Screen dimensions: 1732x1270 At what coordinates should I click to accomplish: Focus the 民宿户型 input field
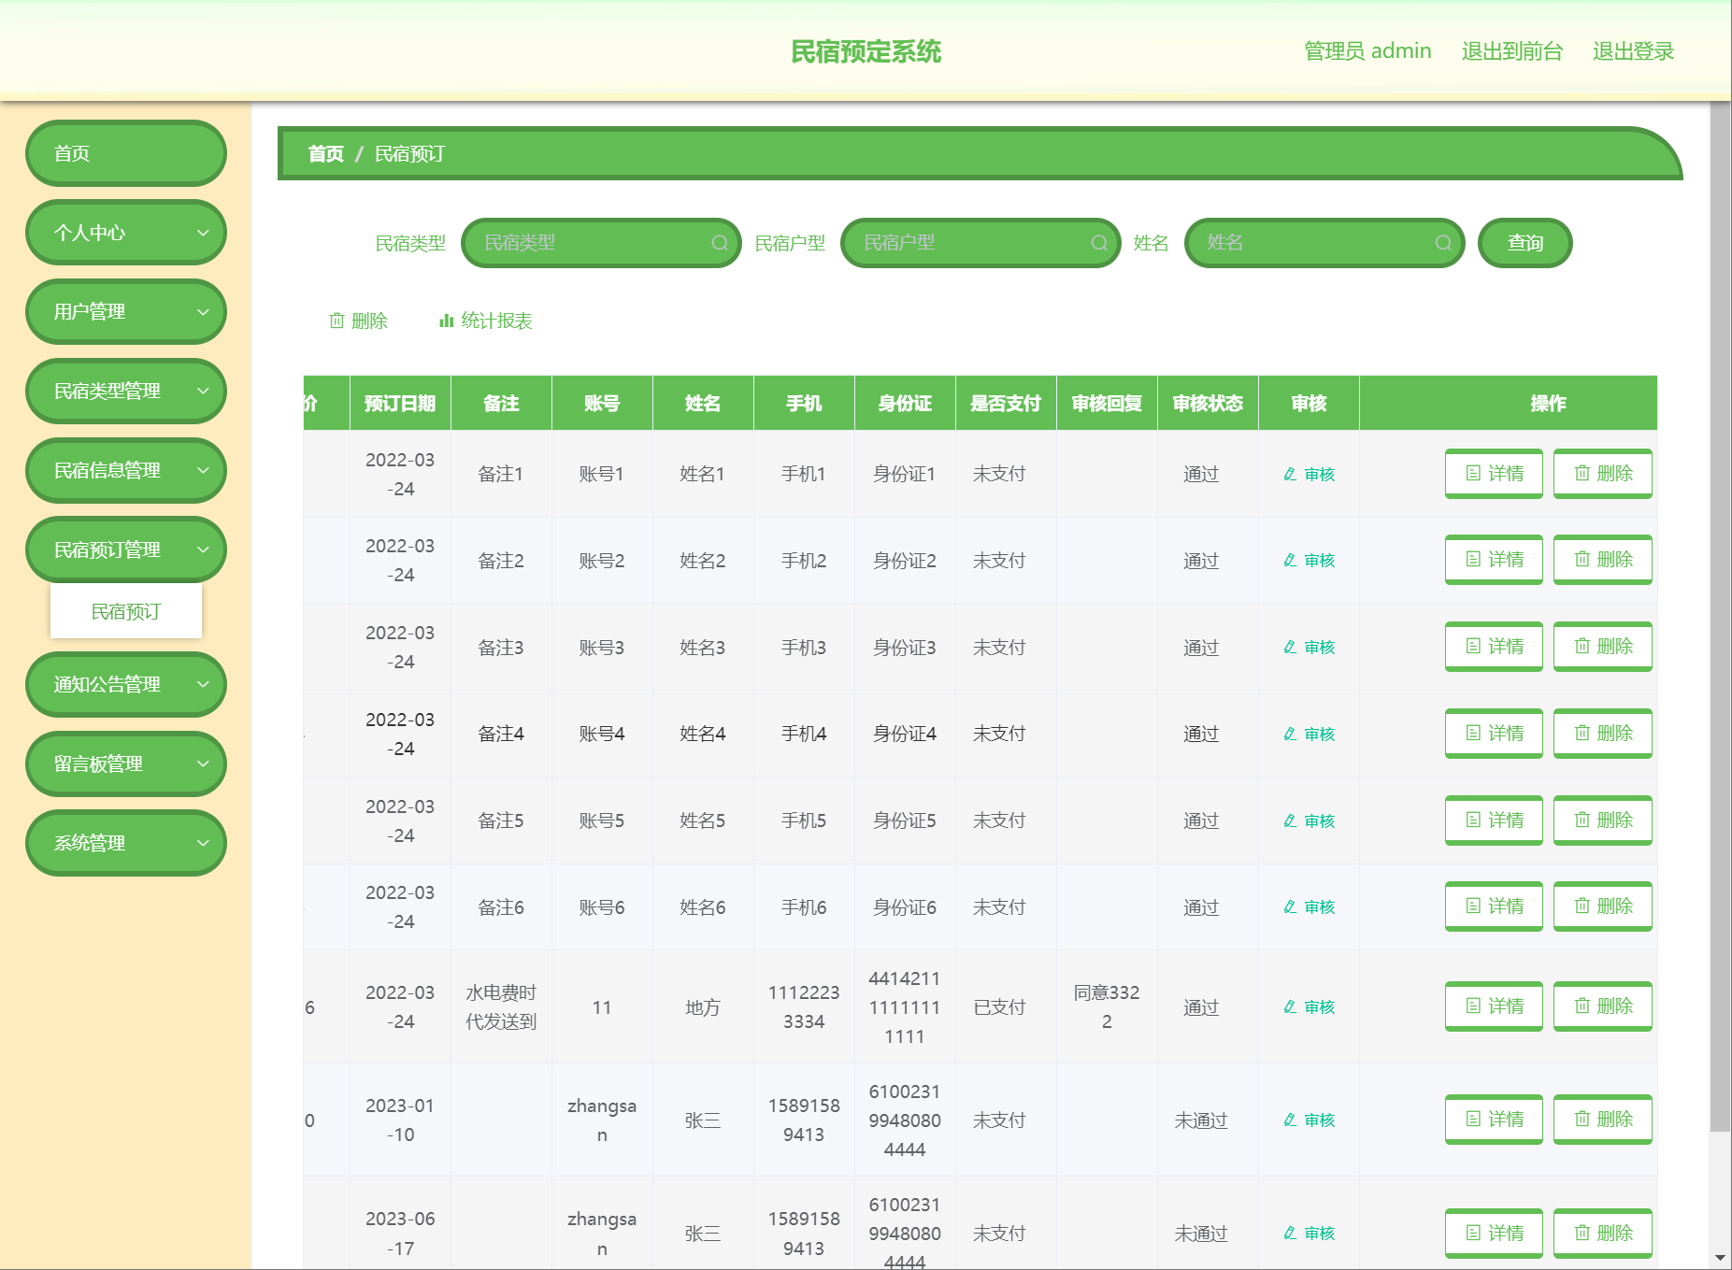click(981, 243)
